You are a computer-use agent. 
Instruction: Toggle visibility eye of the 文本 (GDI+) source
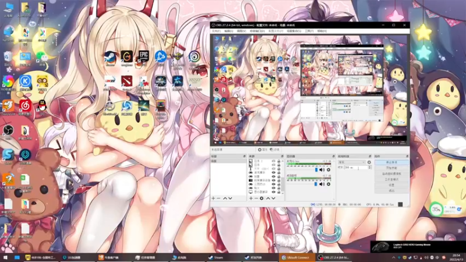point(274,169)
